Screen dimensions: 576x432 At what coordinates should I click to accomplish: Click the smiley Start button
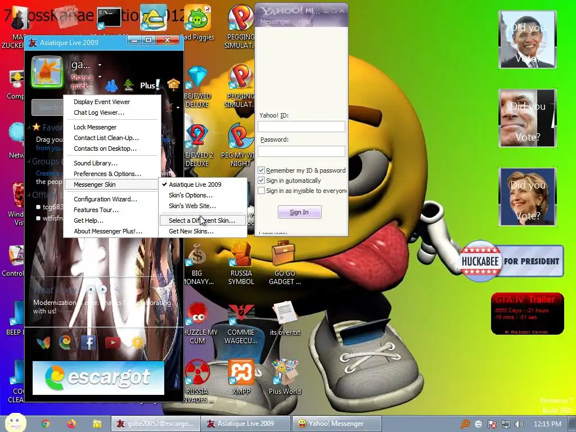tap(15, 423)
